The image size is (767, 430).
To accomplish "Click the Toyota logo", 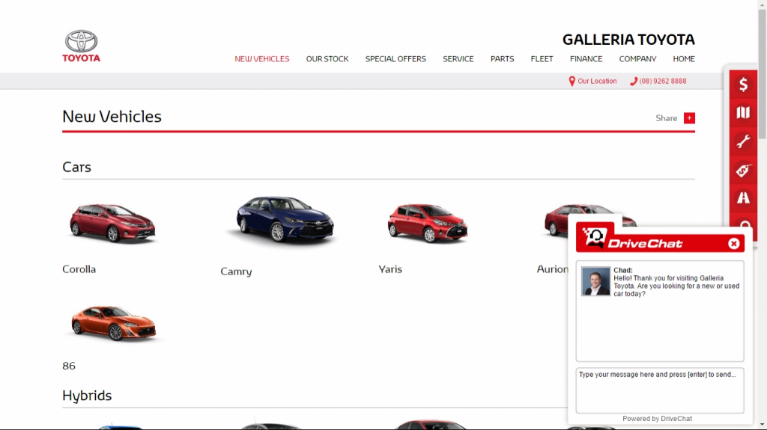I will pyautogui.click(x=81, y=46).
